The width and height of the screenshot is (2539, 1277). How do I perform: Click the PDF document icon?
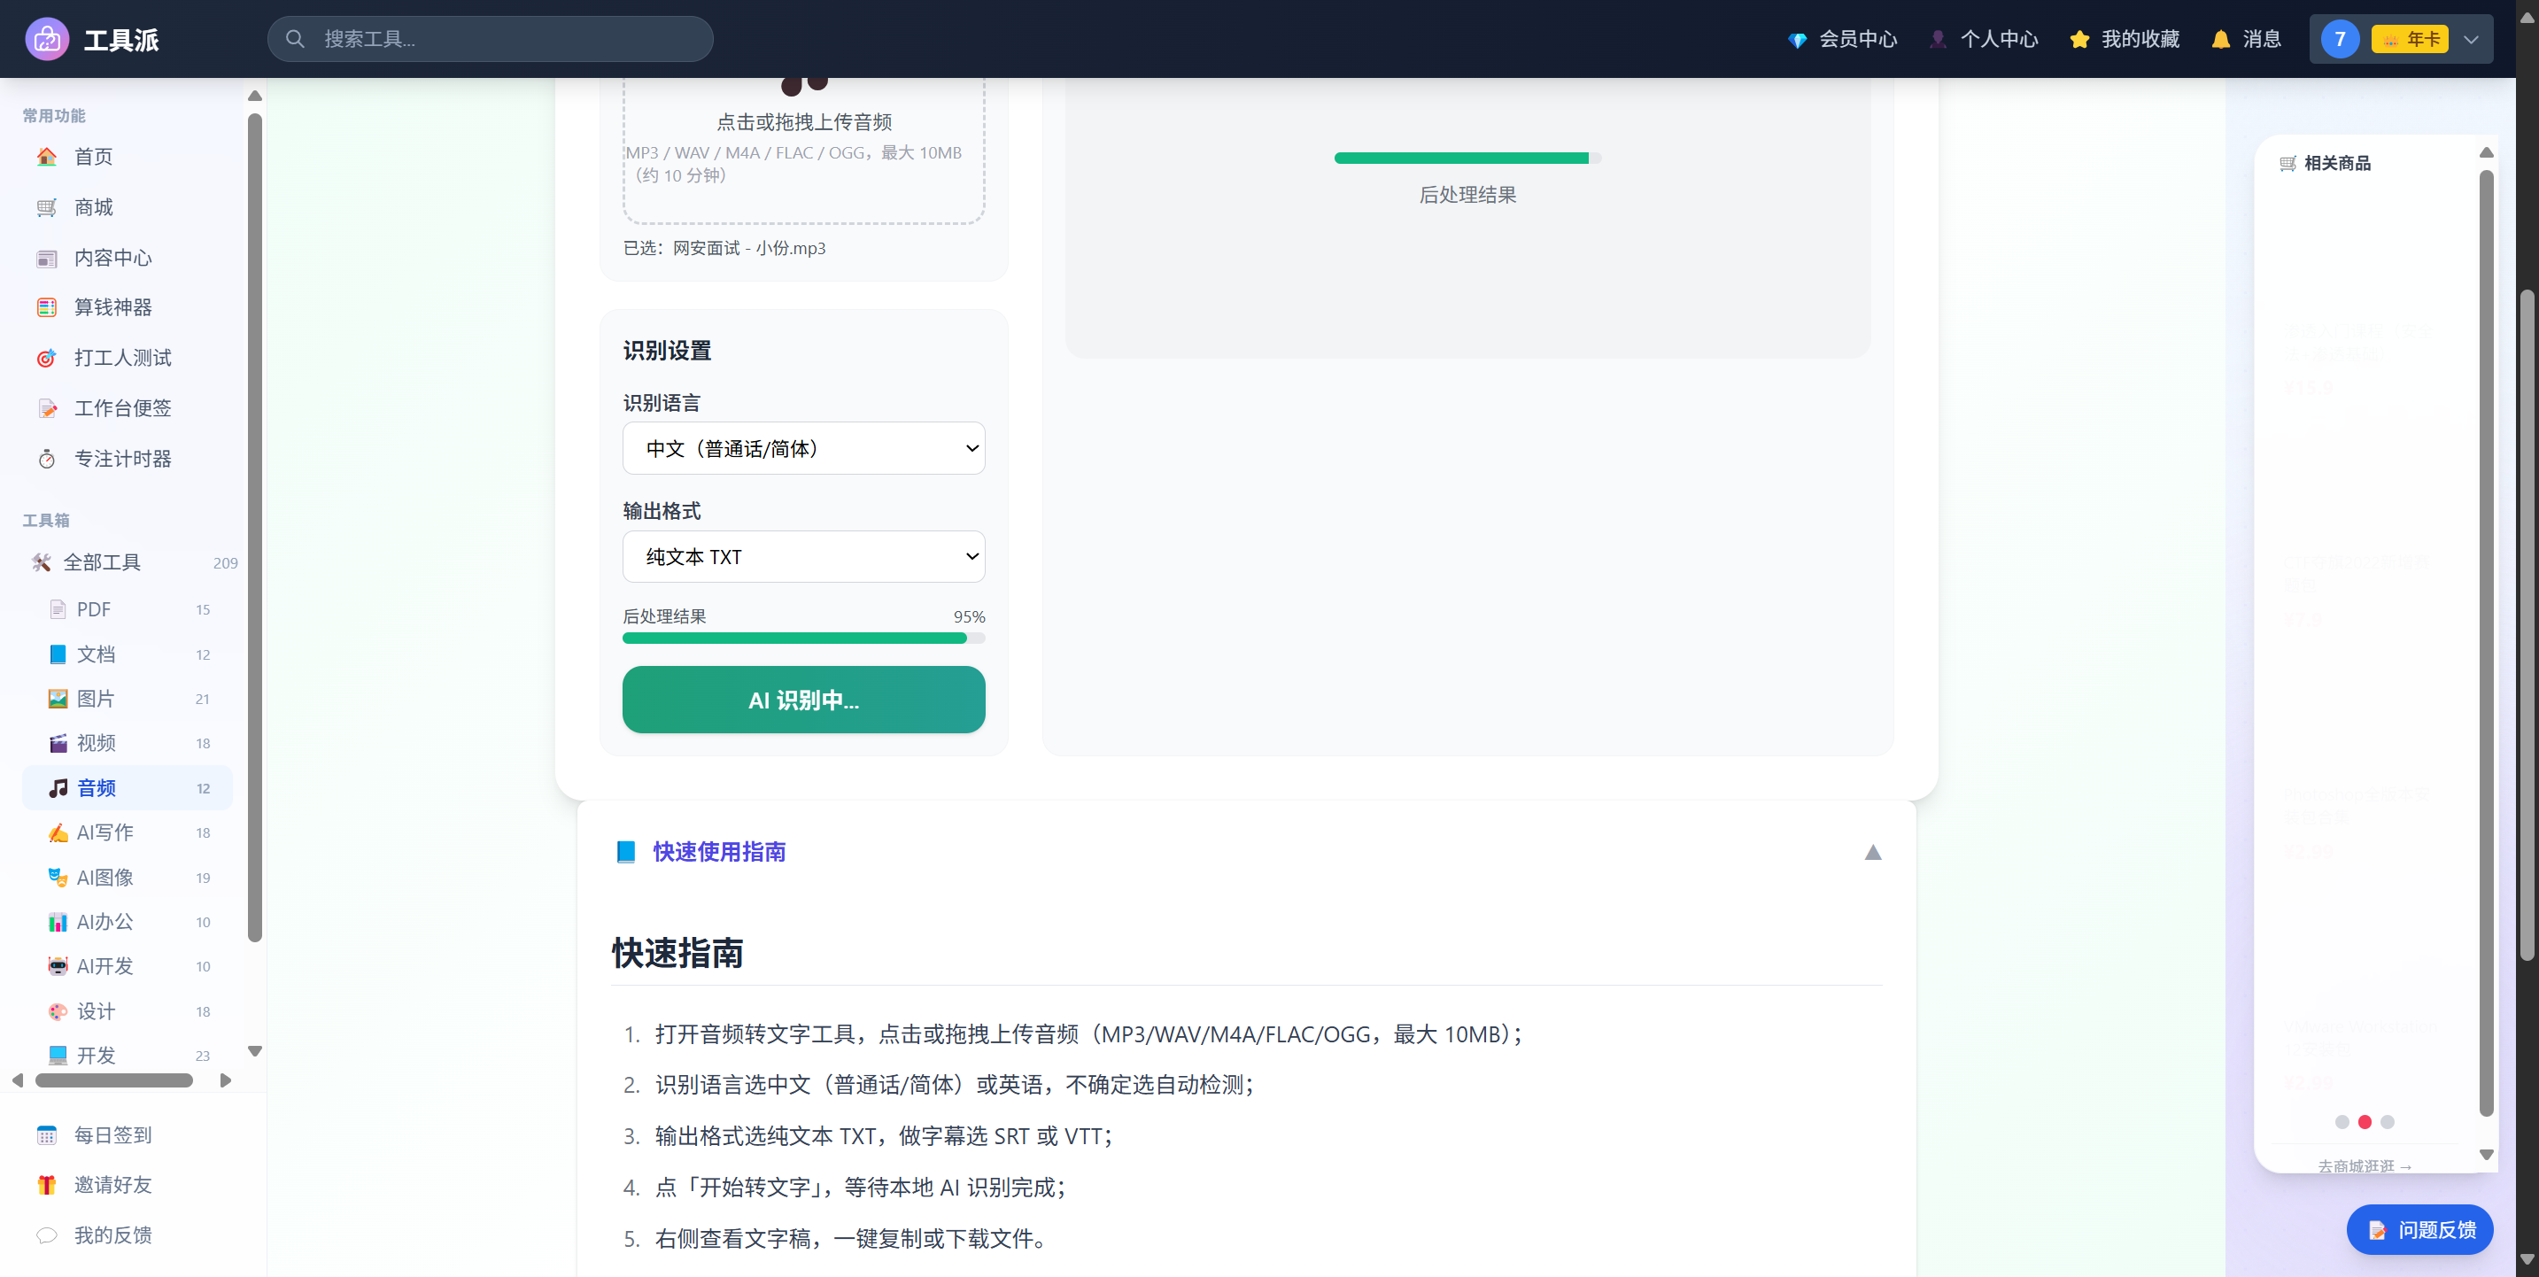click(58, 610)
